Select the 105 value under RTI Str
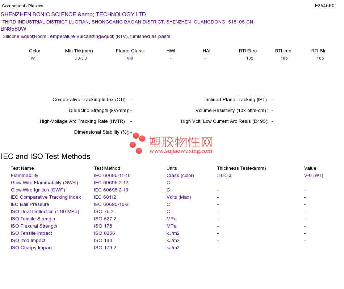The width and height of the screenshot is (344, 289). (320, 58)
